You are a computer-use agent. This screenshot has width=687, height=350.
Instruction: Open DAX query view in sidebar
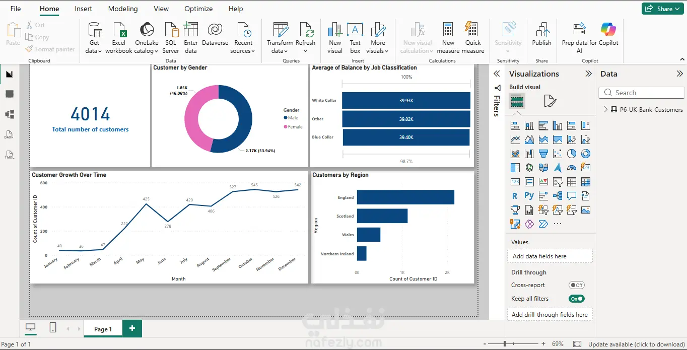pos(10,135)
